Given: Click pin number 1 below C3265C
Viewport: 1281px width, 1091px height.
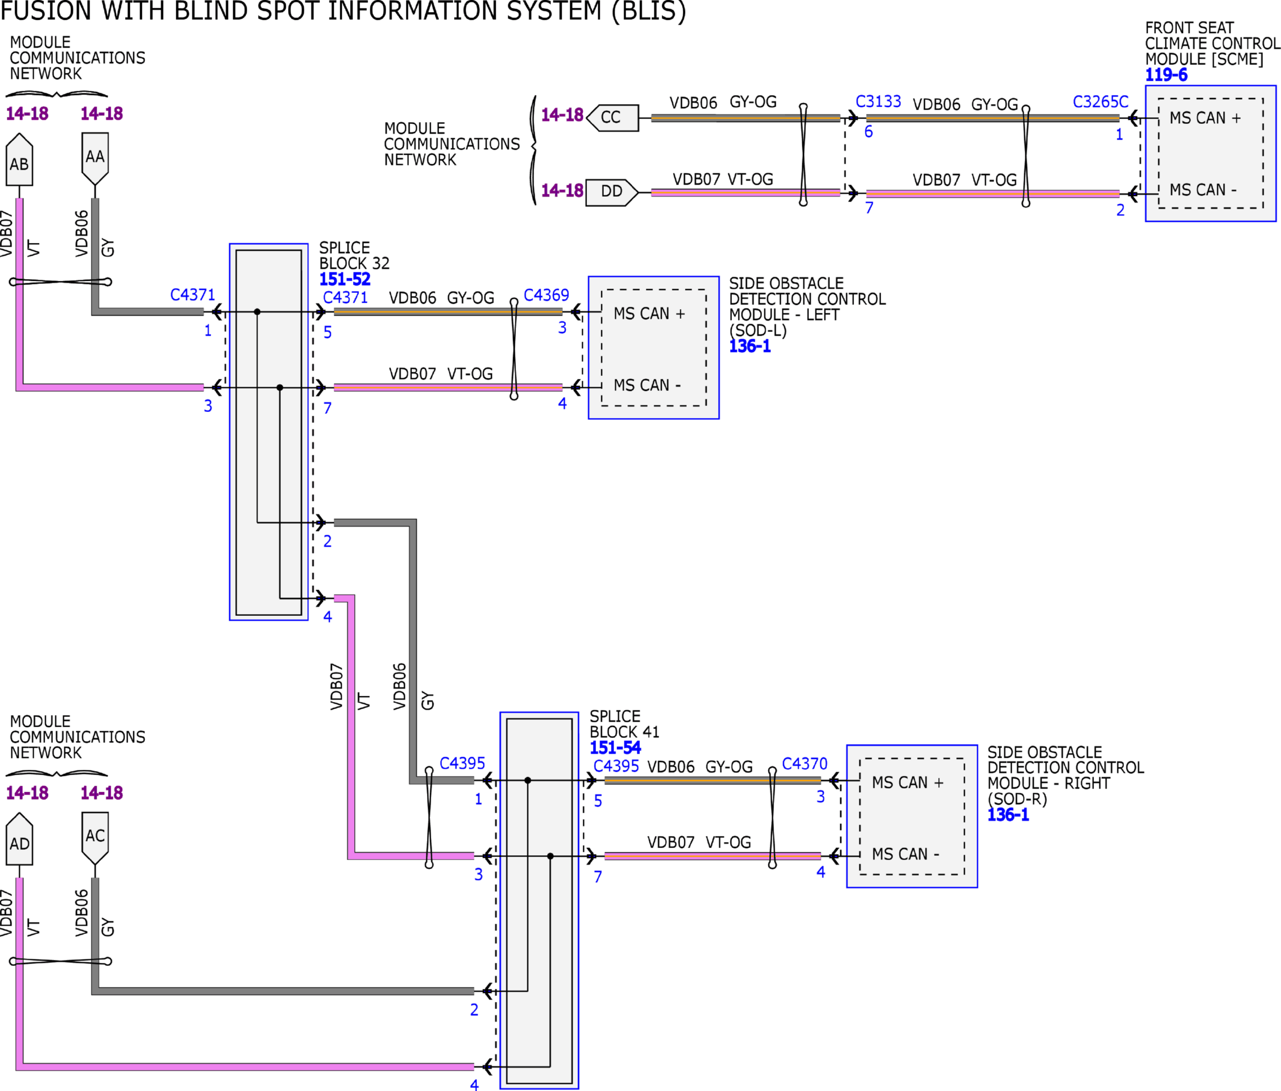Looking at the screenshot, I should [x=1119, y=135].
